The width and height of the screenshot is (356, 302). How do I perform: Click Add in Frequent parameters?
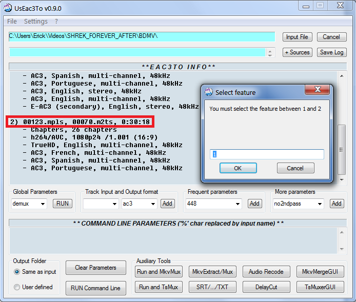point(255,204)
